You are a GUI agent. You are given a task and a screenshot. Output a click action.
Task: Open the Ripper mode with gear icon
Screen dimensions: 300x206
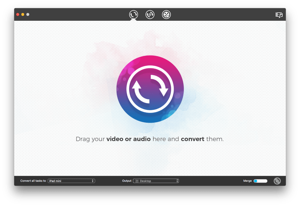pos(150,15)
